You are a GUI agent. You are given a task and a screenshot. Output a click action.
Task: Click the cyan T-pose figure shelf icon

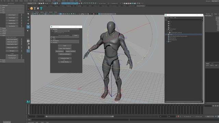pos(41,8)
